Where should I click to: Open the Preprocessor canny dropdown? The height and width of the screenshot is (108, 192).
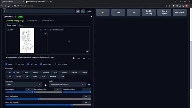point(24,85)
